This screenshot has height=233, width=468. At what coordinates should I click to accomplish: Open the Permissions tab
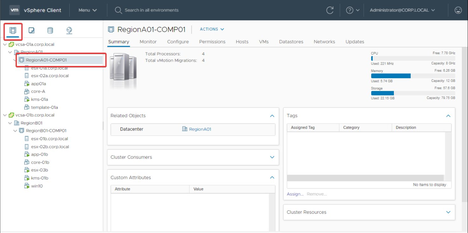click(212, 42)
